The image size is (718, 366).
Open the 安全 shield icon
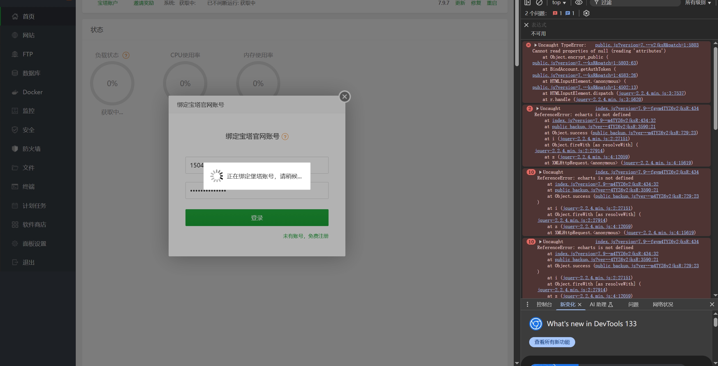click(15, 130)
